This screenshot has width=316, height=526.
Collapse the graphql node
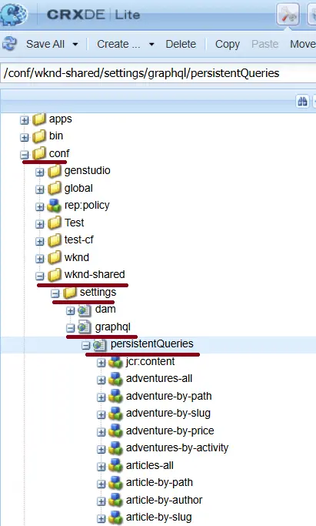coord(70,328)
